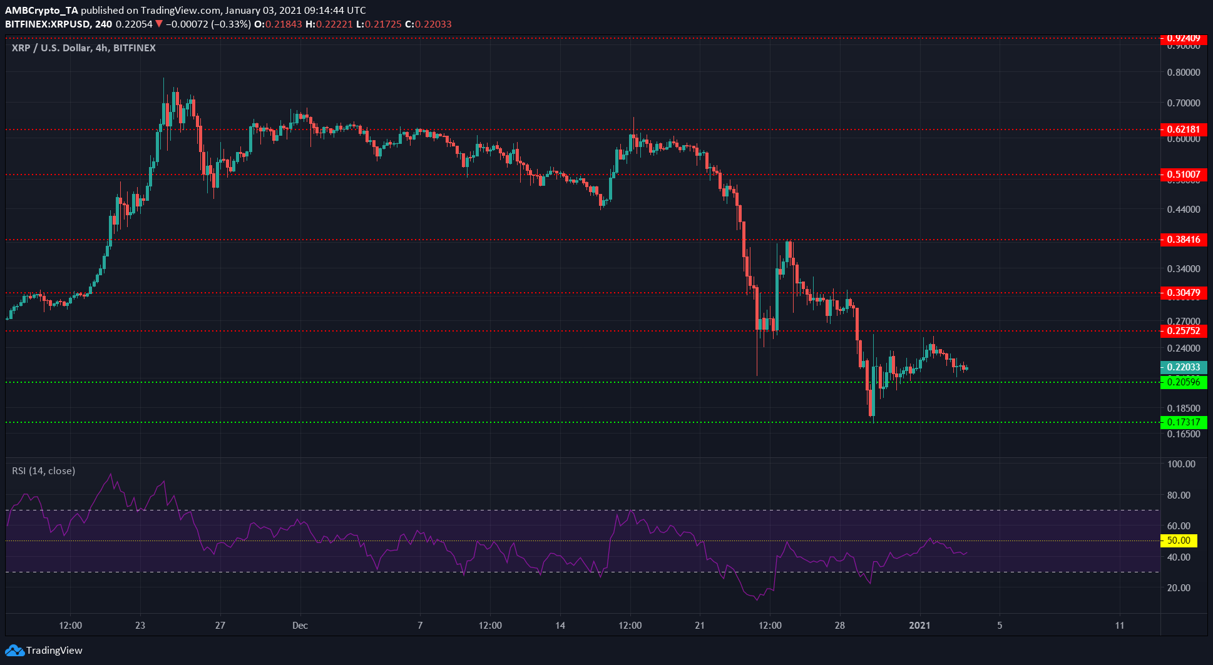Select the green 0.17317 support label

click(1184, 422)
